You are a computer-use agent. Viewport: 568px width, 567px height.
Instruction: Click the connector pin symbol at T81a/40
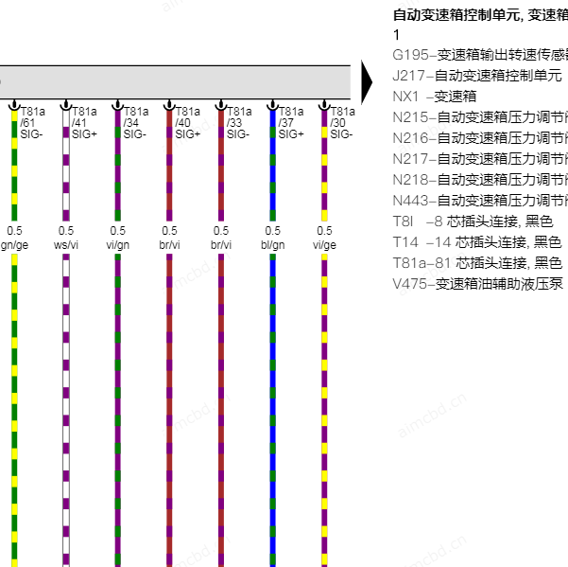pyautogui.click(x=169, y=105)
